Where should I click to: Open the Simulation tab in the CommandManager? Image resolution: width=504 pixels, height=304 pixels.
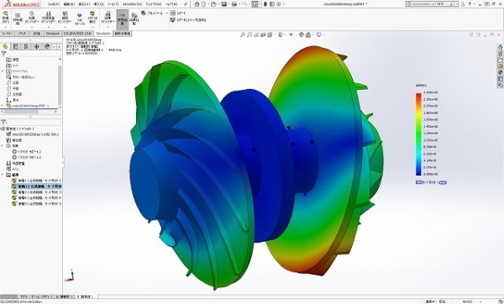(x=103, y=34)
